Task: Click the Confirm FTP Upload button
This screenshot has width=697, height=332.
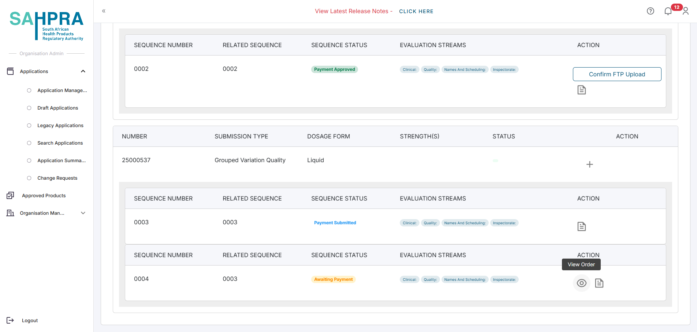Action: [x=617, y=74]
